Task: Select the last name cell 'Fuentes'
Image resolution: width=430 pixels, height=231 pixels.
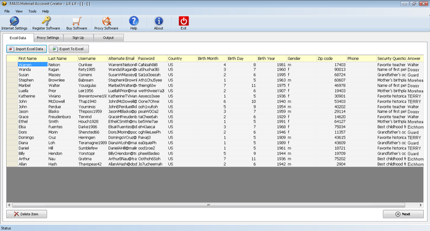Action: pos(63,127)
